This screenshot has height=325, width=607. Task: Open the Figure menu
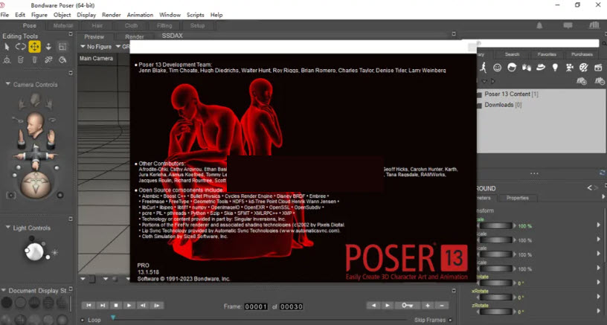pos(39,15)
